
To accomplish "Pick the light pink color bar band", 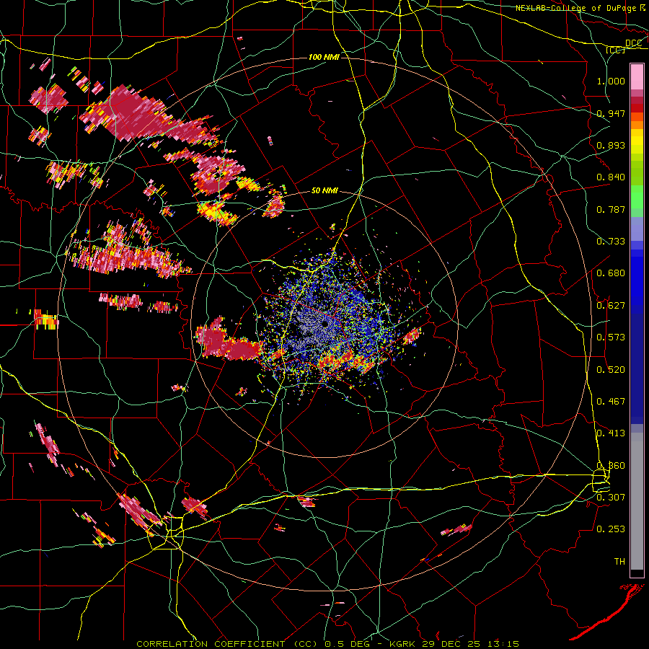I will [x=637, y=76].
